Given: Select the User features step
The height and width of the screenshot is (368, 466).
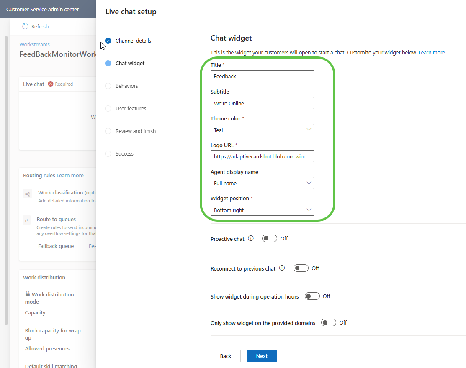Looking at the screenshot, I should tap(131, 108).
